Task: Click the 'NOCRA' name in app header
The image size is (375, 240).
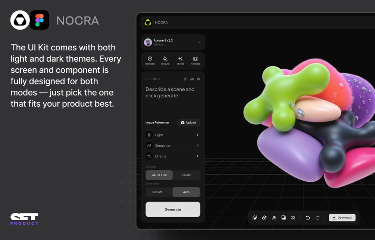Action: (x=162, y=22)
